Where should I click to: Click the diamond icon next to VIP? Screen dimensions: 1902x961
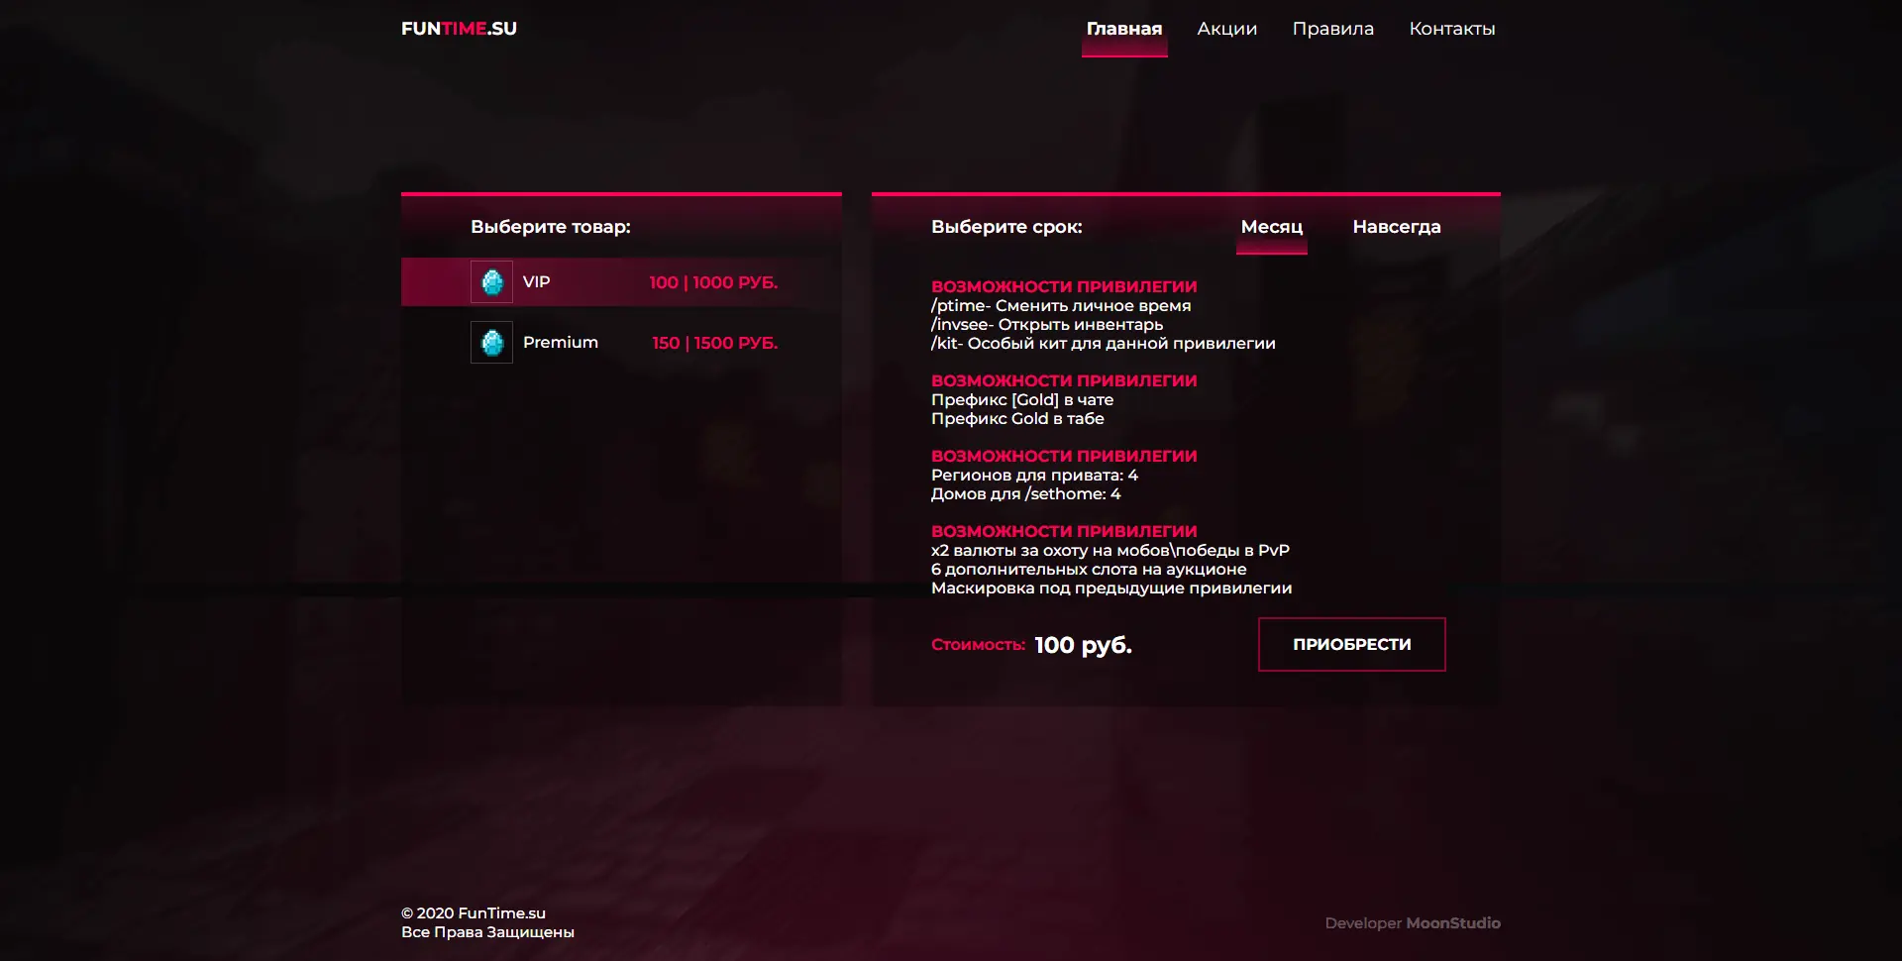coord(491,282)
